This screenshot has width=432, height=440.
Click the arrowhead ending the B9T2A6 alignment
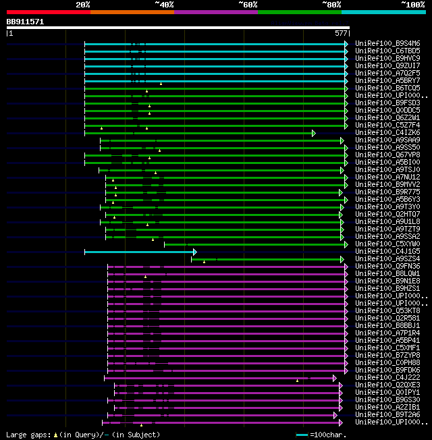(x=335, y=415)
